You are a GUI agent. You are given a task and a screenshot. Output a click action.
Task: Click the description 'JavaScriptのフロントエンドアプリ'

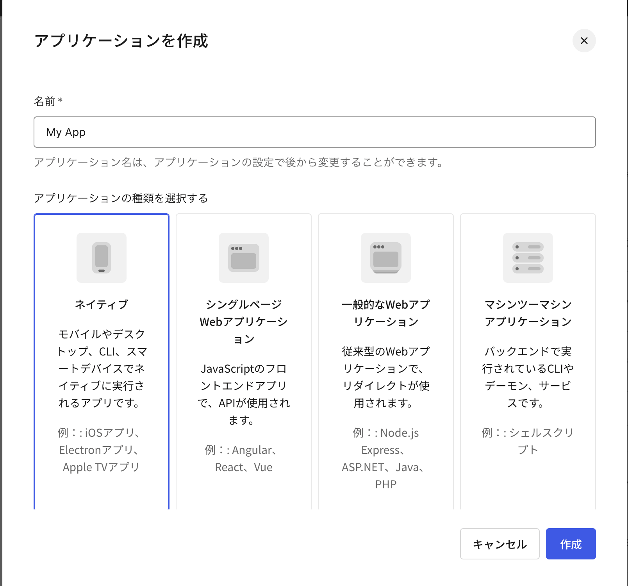(x=244, y=394)
